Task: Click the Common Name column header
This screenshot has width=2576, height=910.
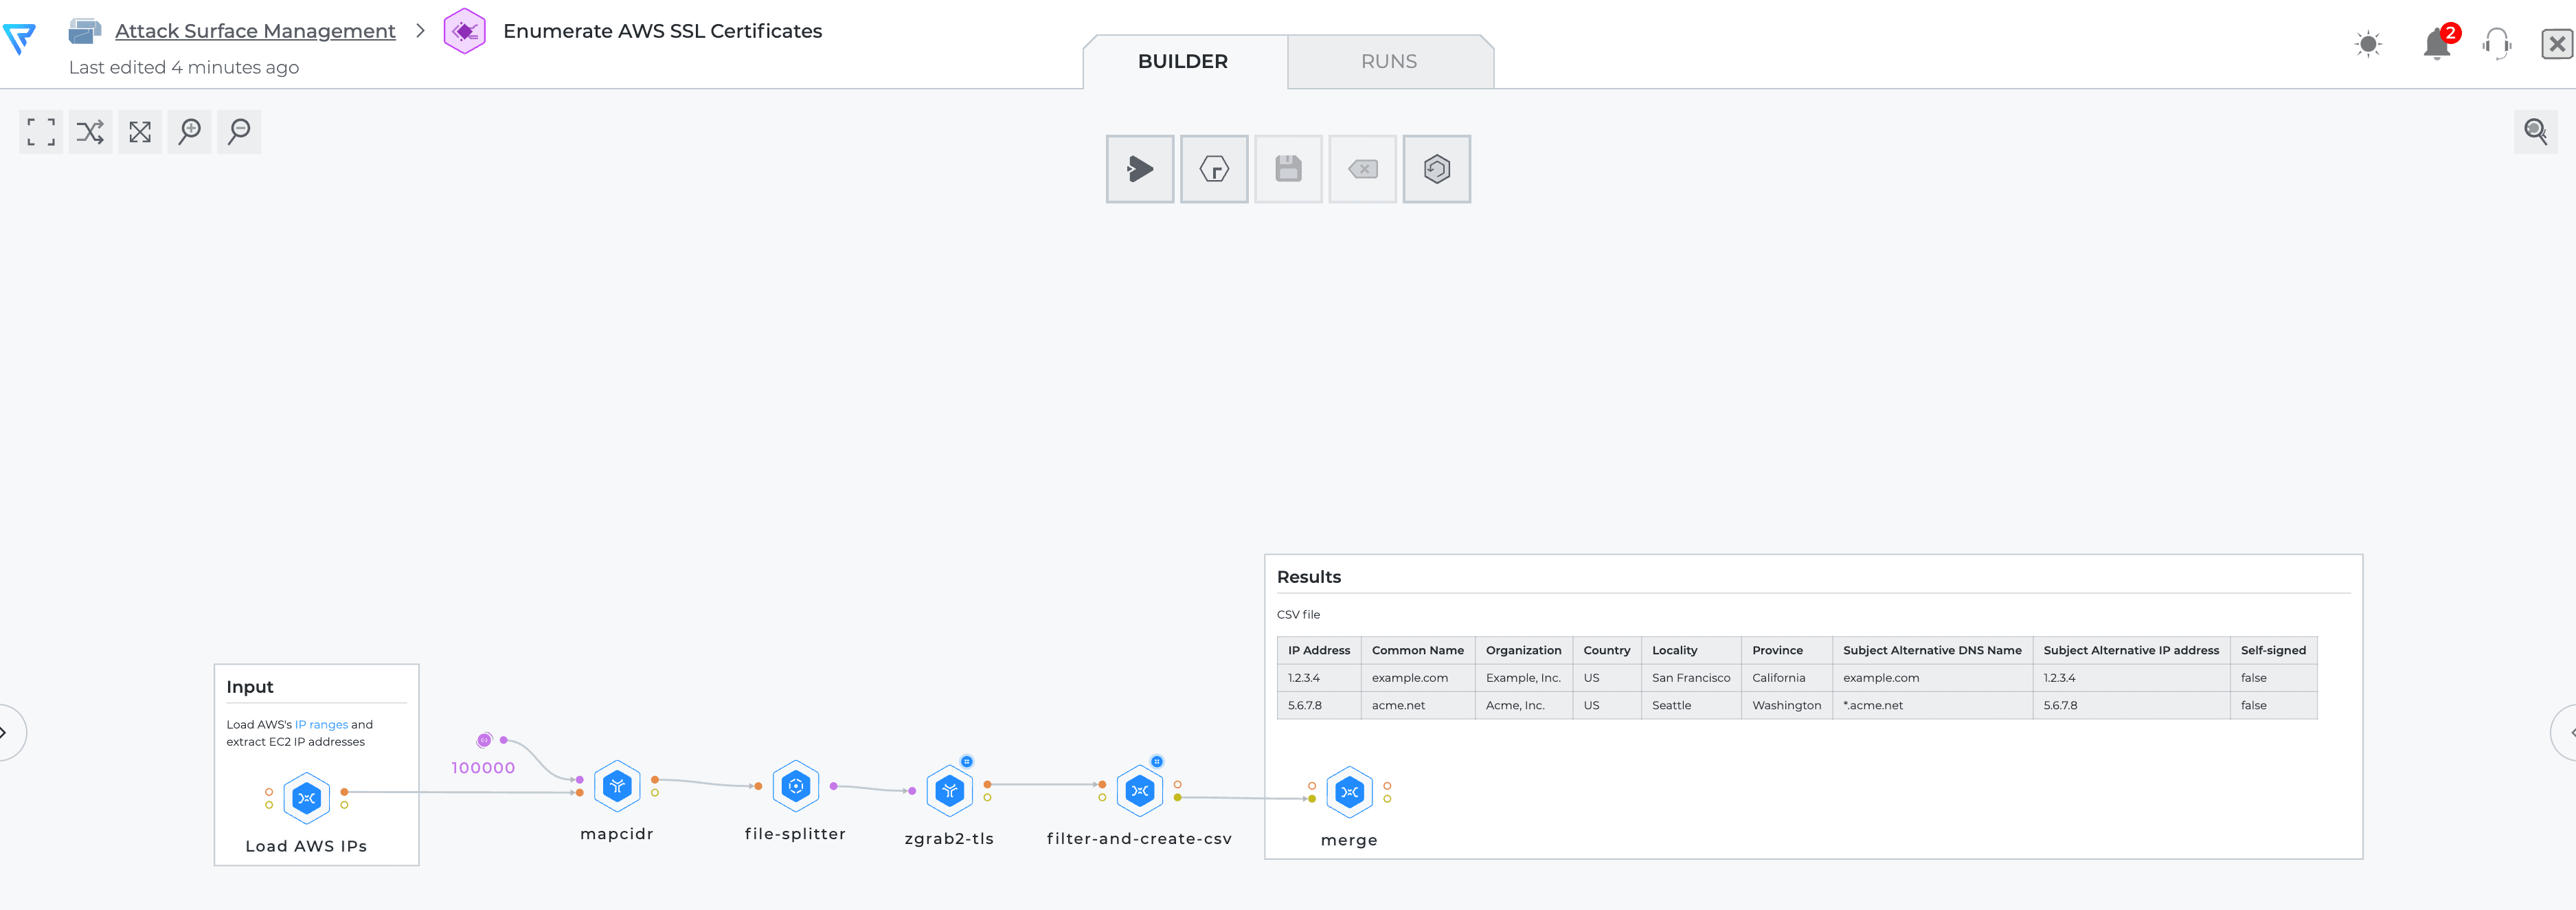Action: click(1417, 651)
